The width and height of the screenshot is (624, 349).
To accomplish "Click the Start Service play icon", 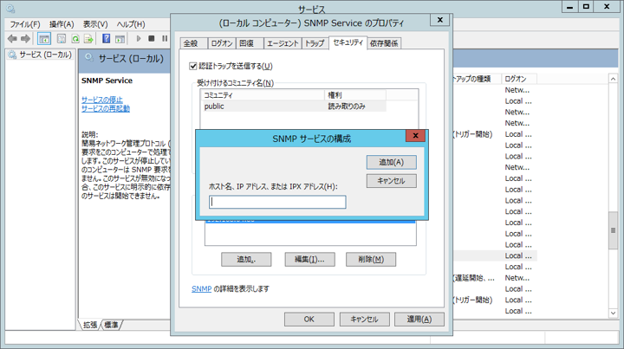I will click(139, 39).
